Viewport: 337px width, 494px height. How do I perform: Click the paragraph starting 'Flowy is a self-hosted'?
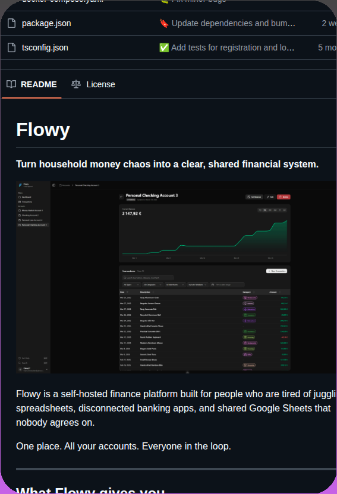pos(176,408)
